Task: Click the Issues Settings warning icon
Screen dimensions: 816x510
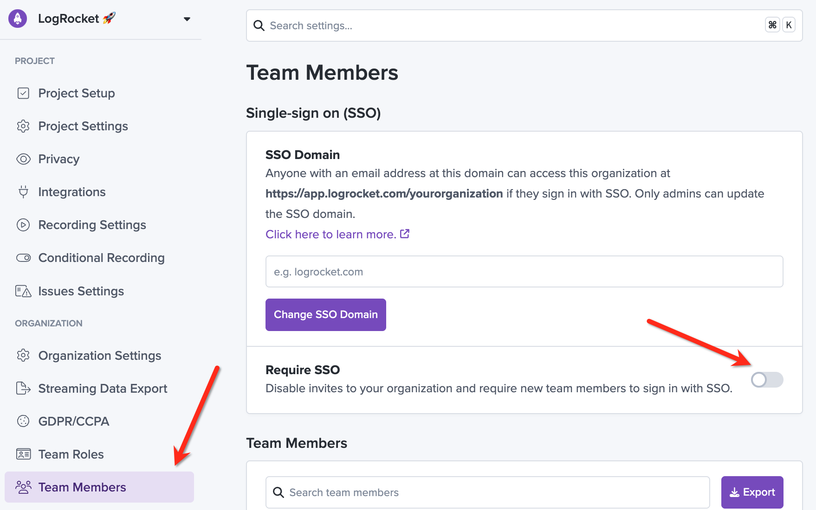Action: 23,291
